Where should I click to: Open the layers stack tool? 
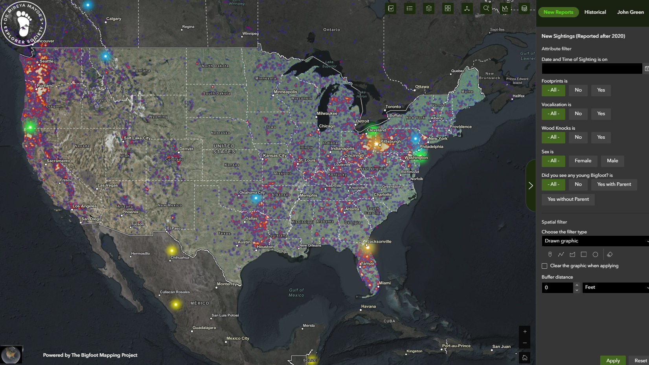428,8
